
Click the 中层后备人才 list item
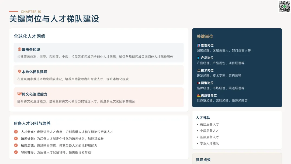tap(209, 131)
